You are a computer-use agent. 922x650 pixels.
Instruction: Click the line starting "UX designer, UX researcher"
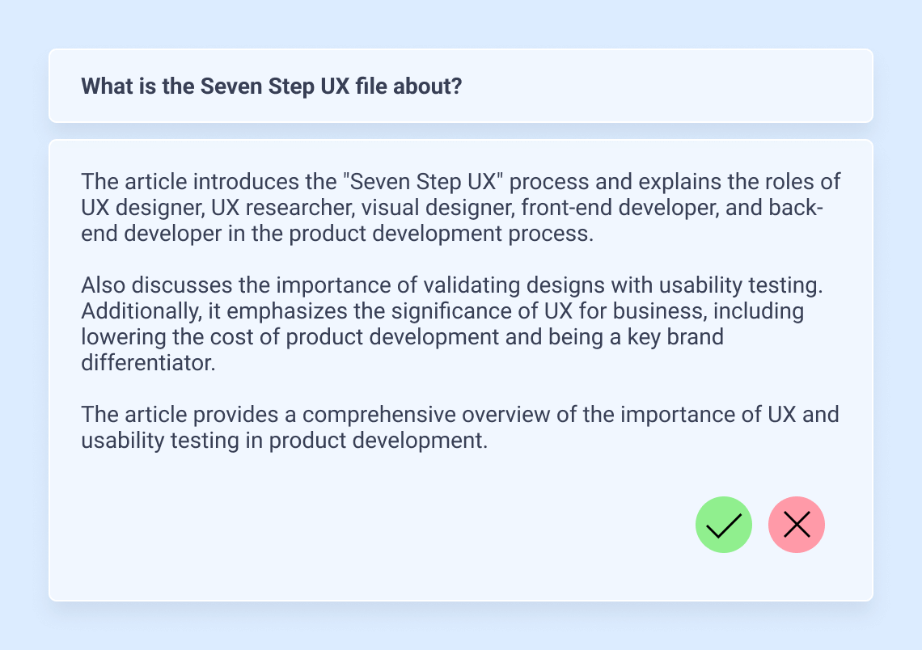tap(453, 208)
